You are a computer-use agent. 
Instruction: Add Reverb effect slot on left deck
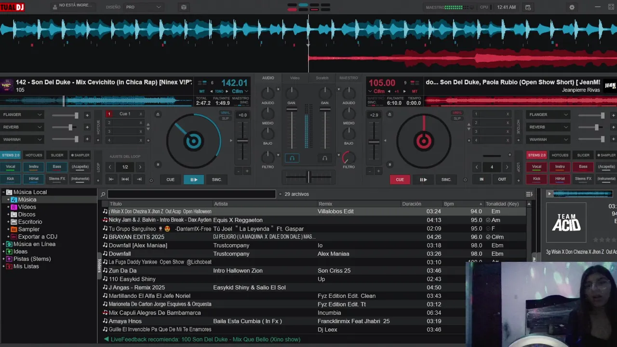[x=87, y=127]
